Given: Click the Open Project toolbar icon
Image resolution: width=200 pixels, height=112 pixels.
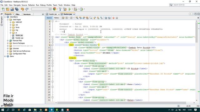Looking at the screenshot, I should [x=12, y=9].
